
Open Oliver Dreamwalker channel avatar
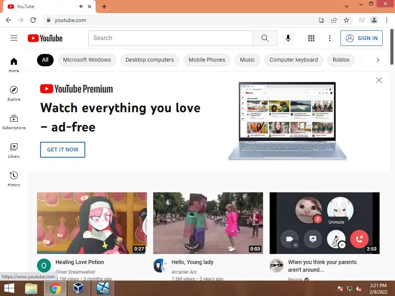coord(44,266)
